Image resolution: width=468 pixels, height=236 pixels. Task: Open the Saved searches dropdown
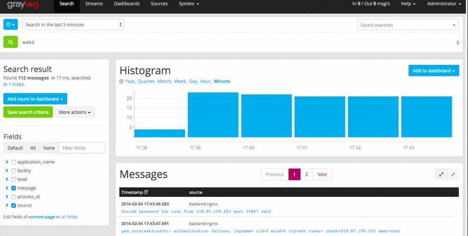(408, 25)
